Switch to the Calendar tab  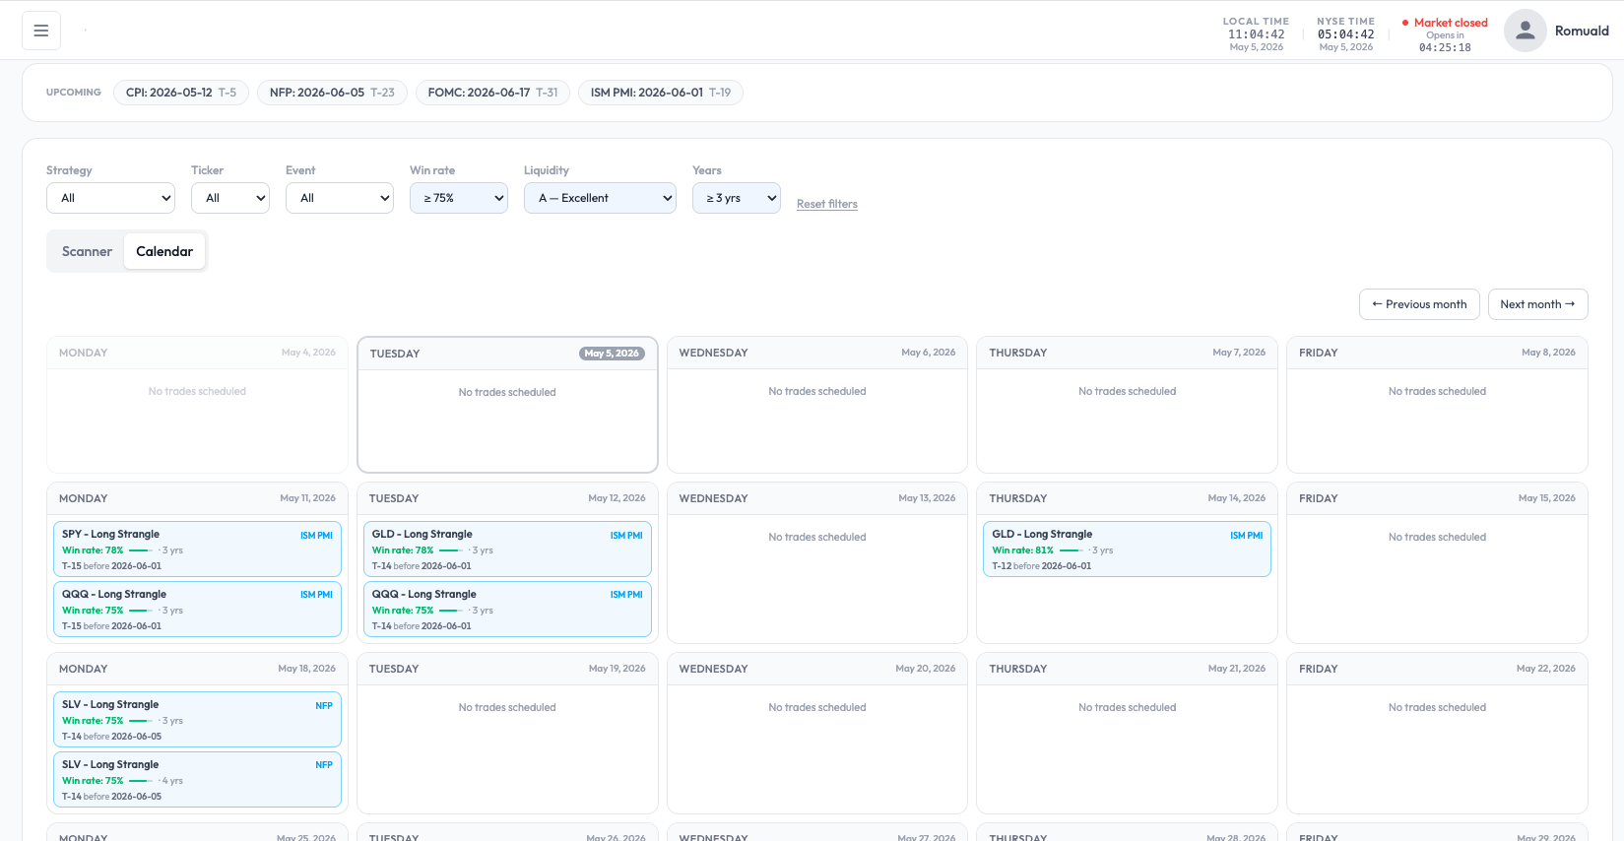click(164, 251)
